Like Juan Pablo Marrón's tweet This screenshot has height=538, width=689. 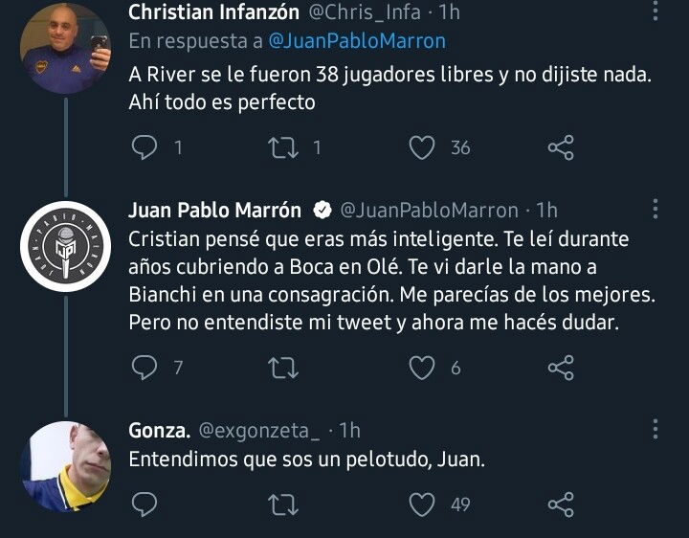pyautogui.click(x=422, y=367)
